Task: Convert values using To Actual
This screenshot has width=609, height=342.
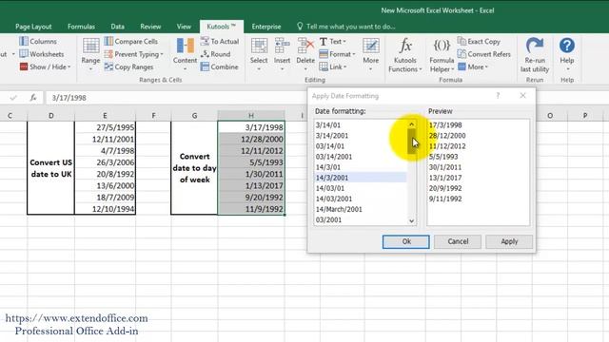Action: 220,41
